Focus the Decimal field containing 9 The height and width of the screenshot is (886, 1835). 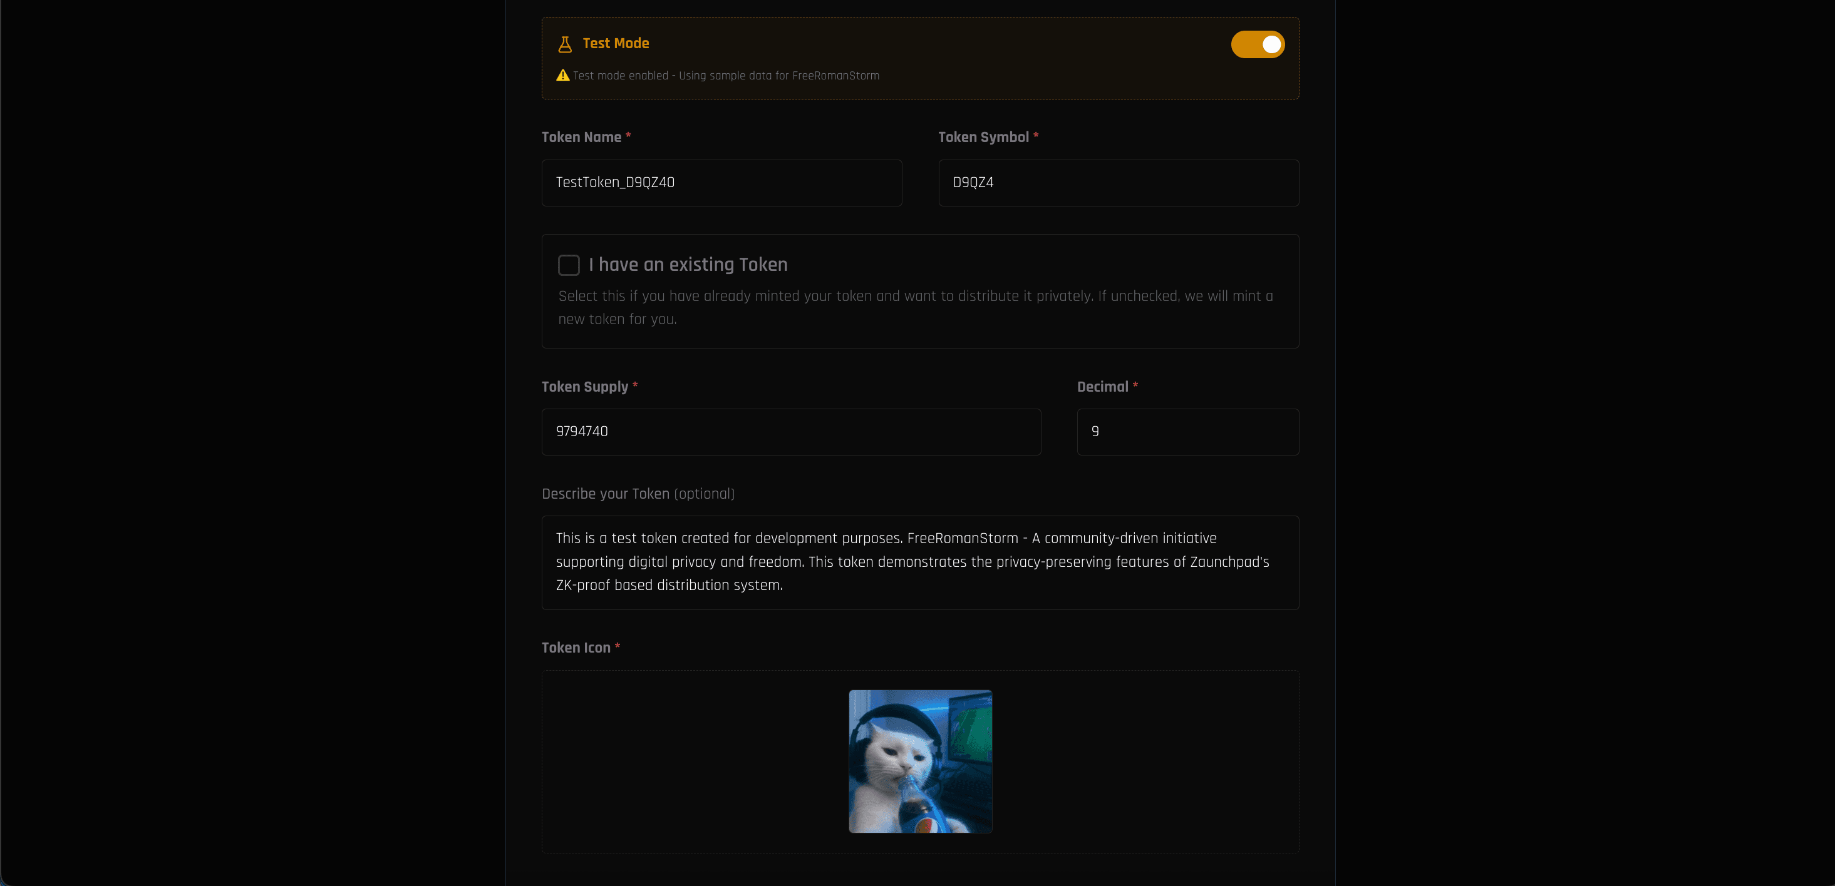click(x=1187, y=432)
